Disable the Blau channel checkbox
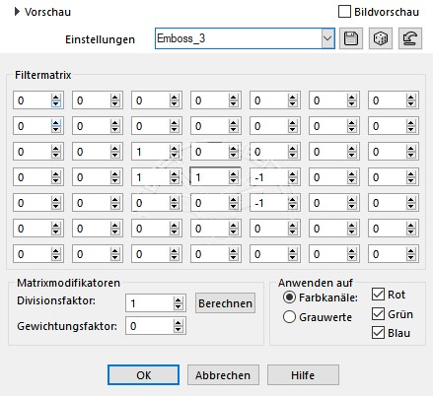The image size is (433, 396). click(378, 333)
